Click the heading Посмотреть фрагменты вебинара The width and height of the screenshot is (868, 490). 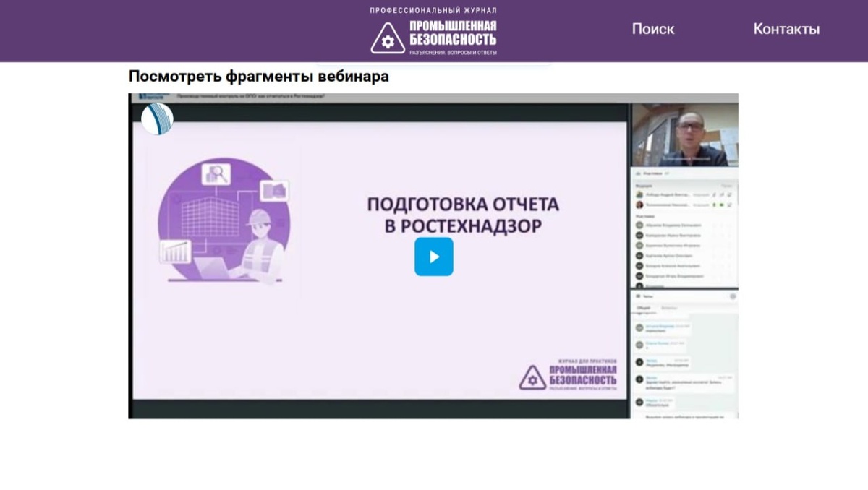pyautogui.click(x=259, y=76)
